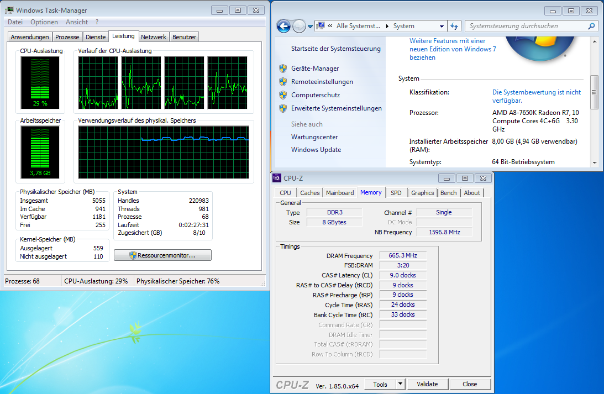This screenshot has width=604, height=394.
Task: Select the Leistung tab
Action: click(x=123, y=36)
